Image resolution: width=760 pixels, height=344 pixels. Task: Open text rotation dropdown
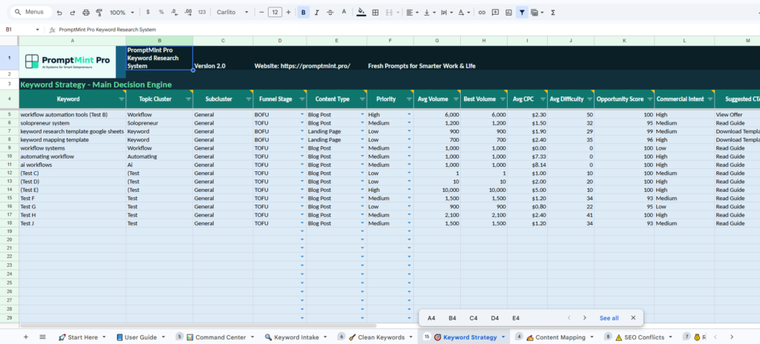pos(463,12)
